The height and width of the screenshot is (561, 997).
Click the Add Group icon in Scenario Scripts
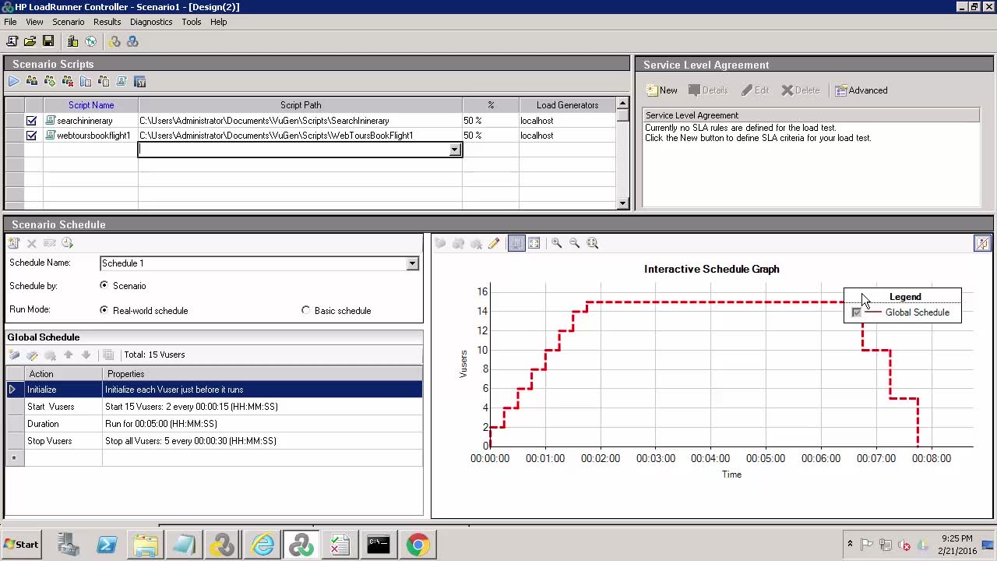[50, 82]
